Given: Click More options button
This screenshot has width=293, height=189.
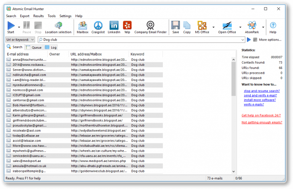Looking at the screenshot, I should coord(270,40).
